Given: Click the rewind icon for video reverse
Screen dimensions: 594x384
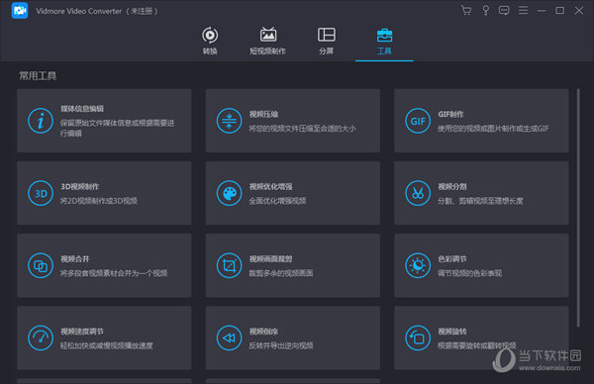Looking at the screenshot, I should 230,337.
